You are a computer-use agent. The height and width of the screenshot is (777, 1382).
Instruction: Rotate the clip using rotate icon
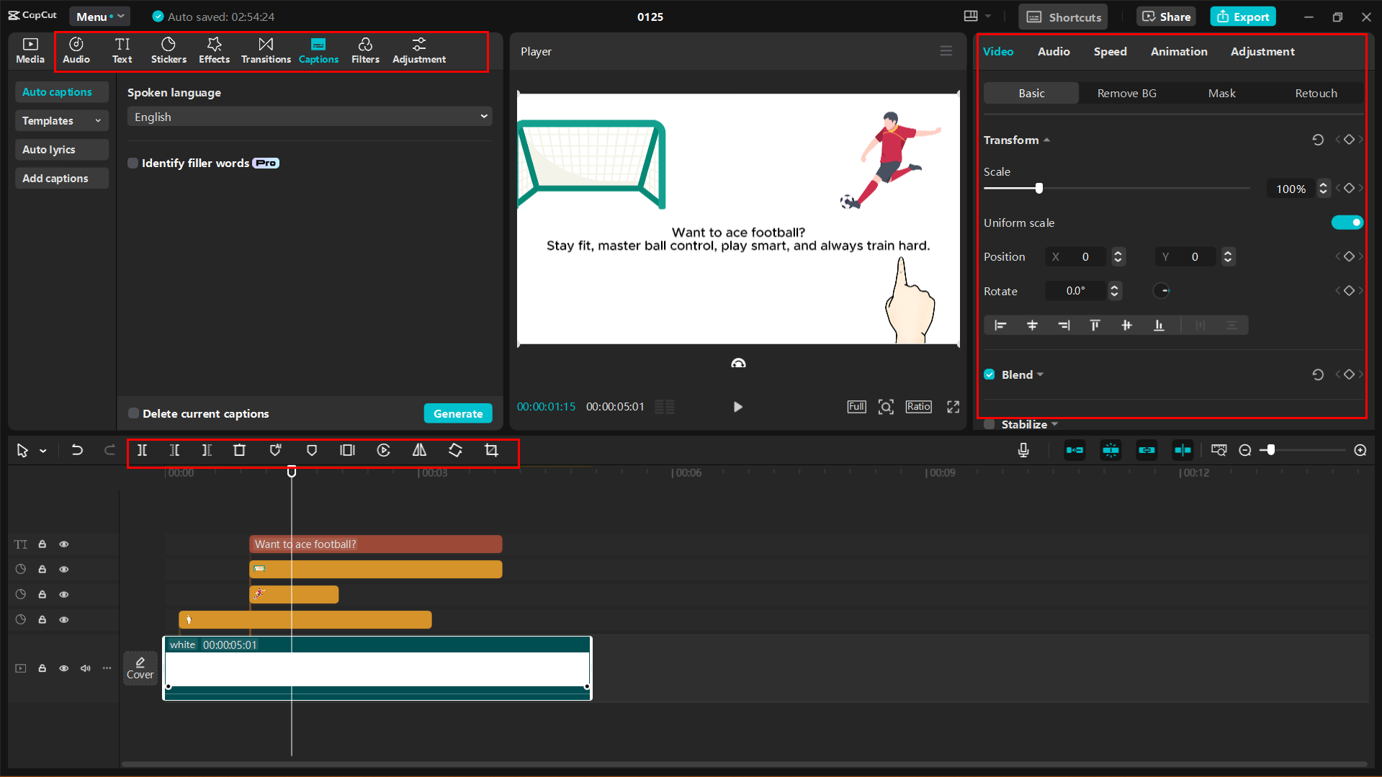click(x=455, y=450)
